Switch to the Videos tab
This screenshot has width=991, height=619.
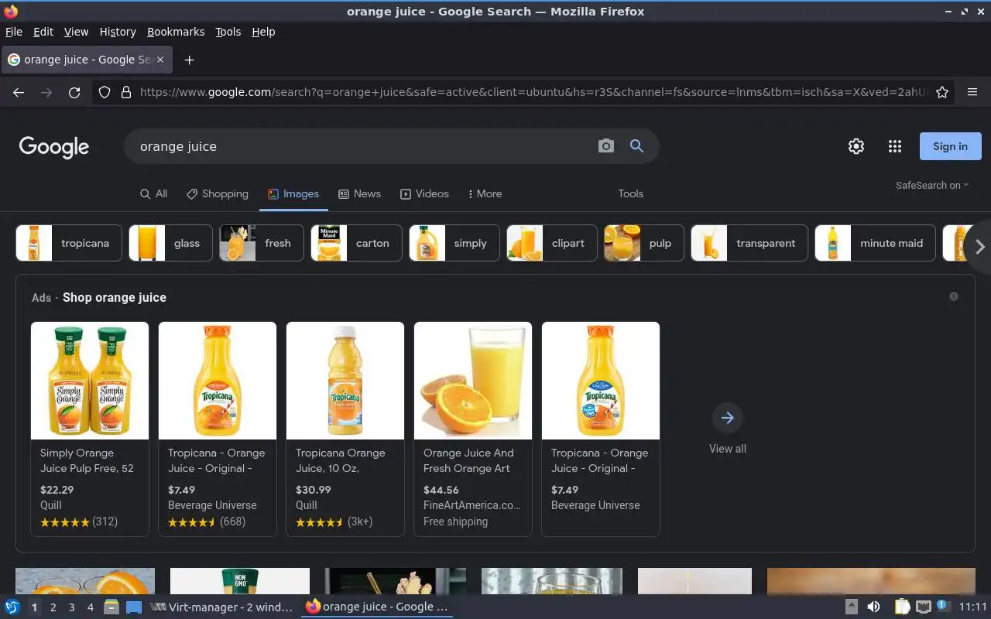pos(424,193)
